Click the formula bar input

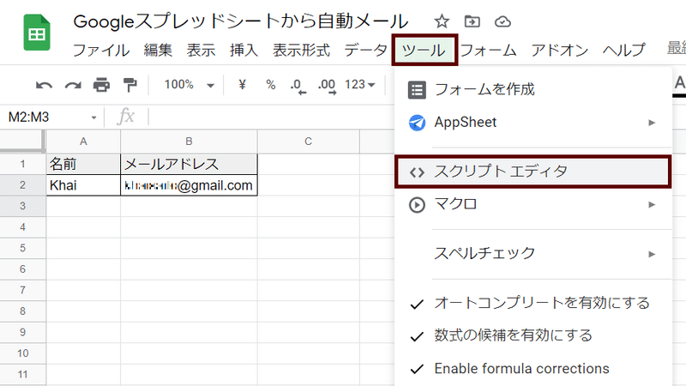(271, 118)
